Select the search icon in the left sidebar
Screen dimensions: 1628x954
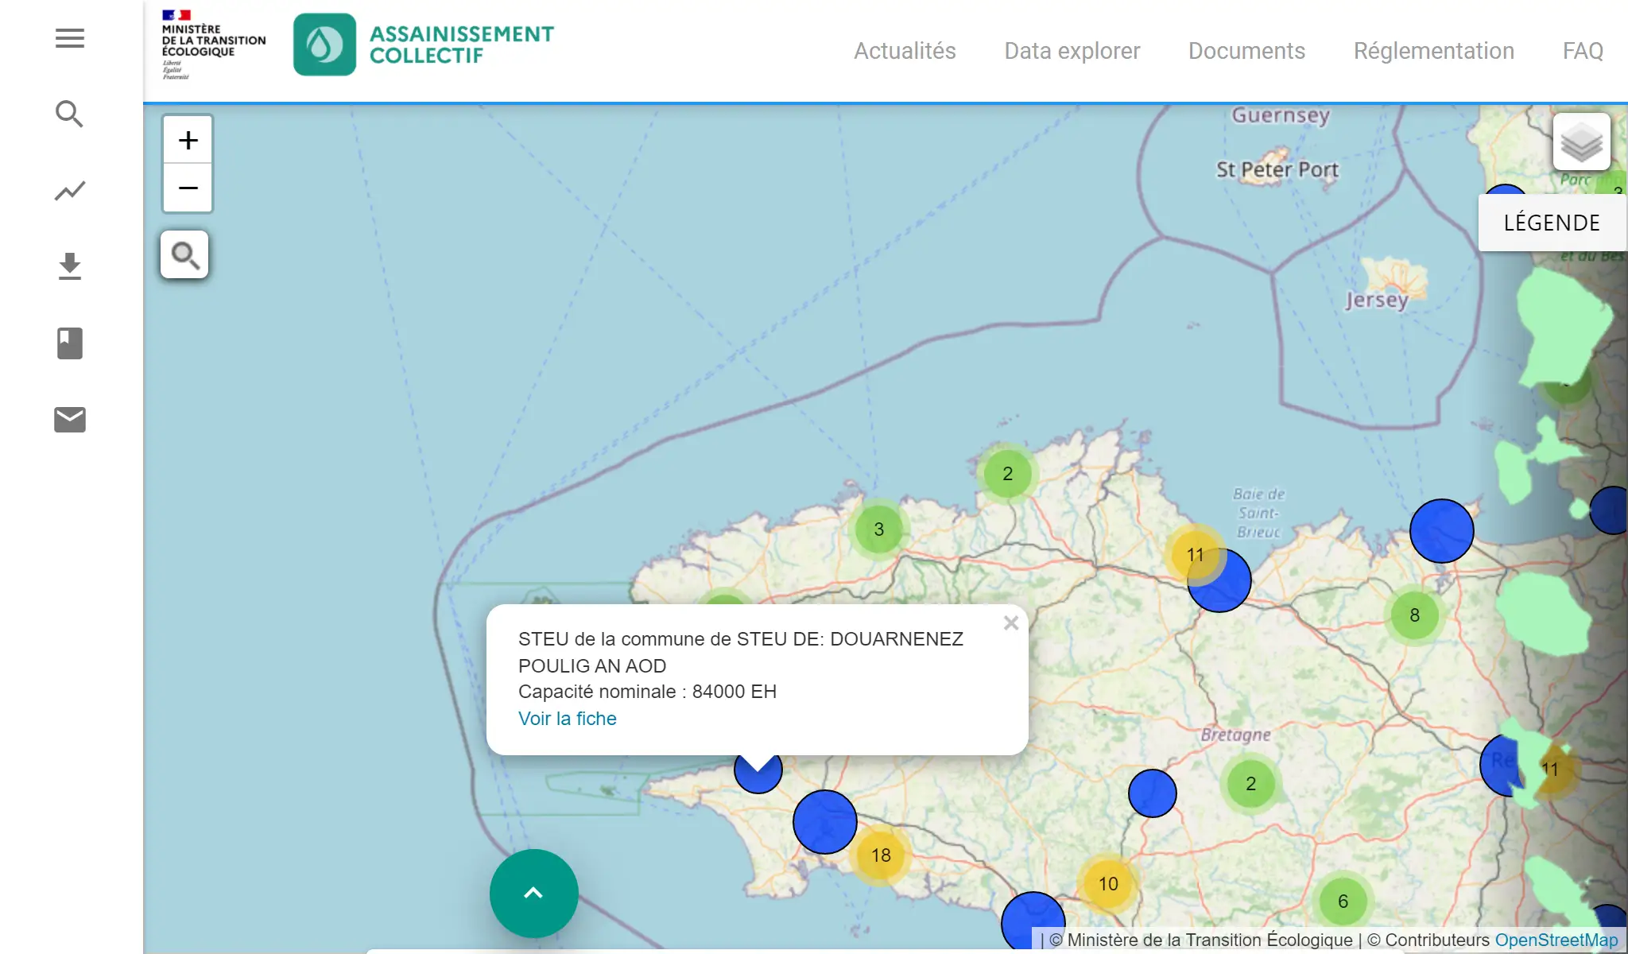point(70,114)
